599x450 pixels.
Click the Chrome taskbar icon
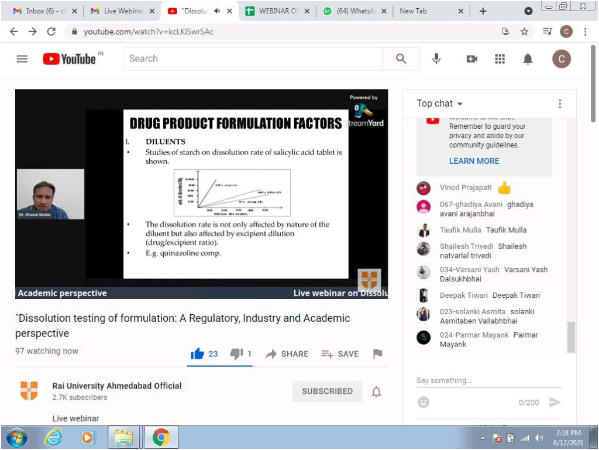[161, 437]
